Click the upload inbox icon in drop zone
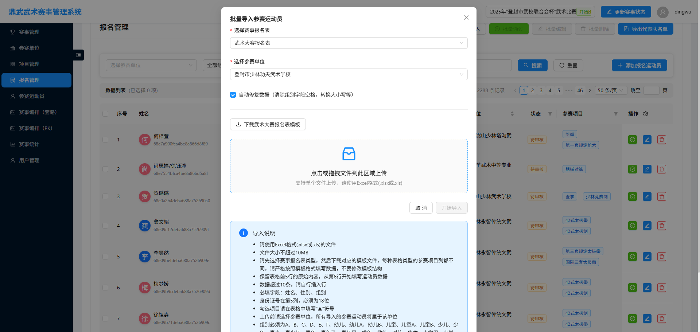Screen dimensions: 700x332 point(349,154)
